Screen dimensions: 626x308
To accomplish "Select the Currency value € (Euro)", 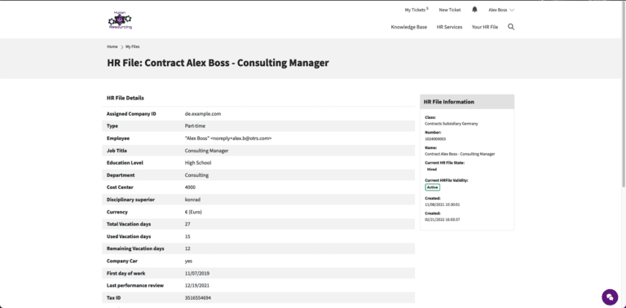I will (193, 212).
